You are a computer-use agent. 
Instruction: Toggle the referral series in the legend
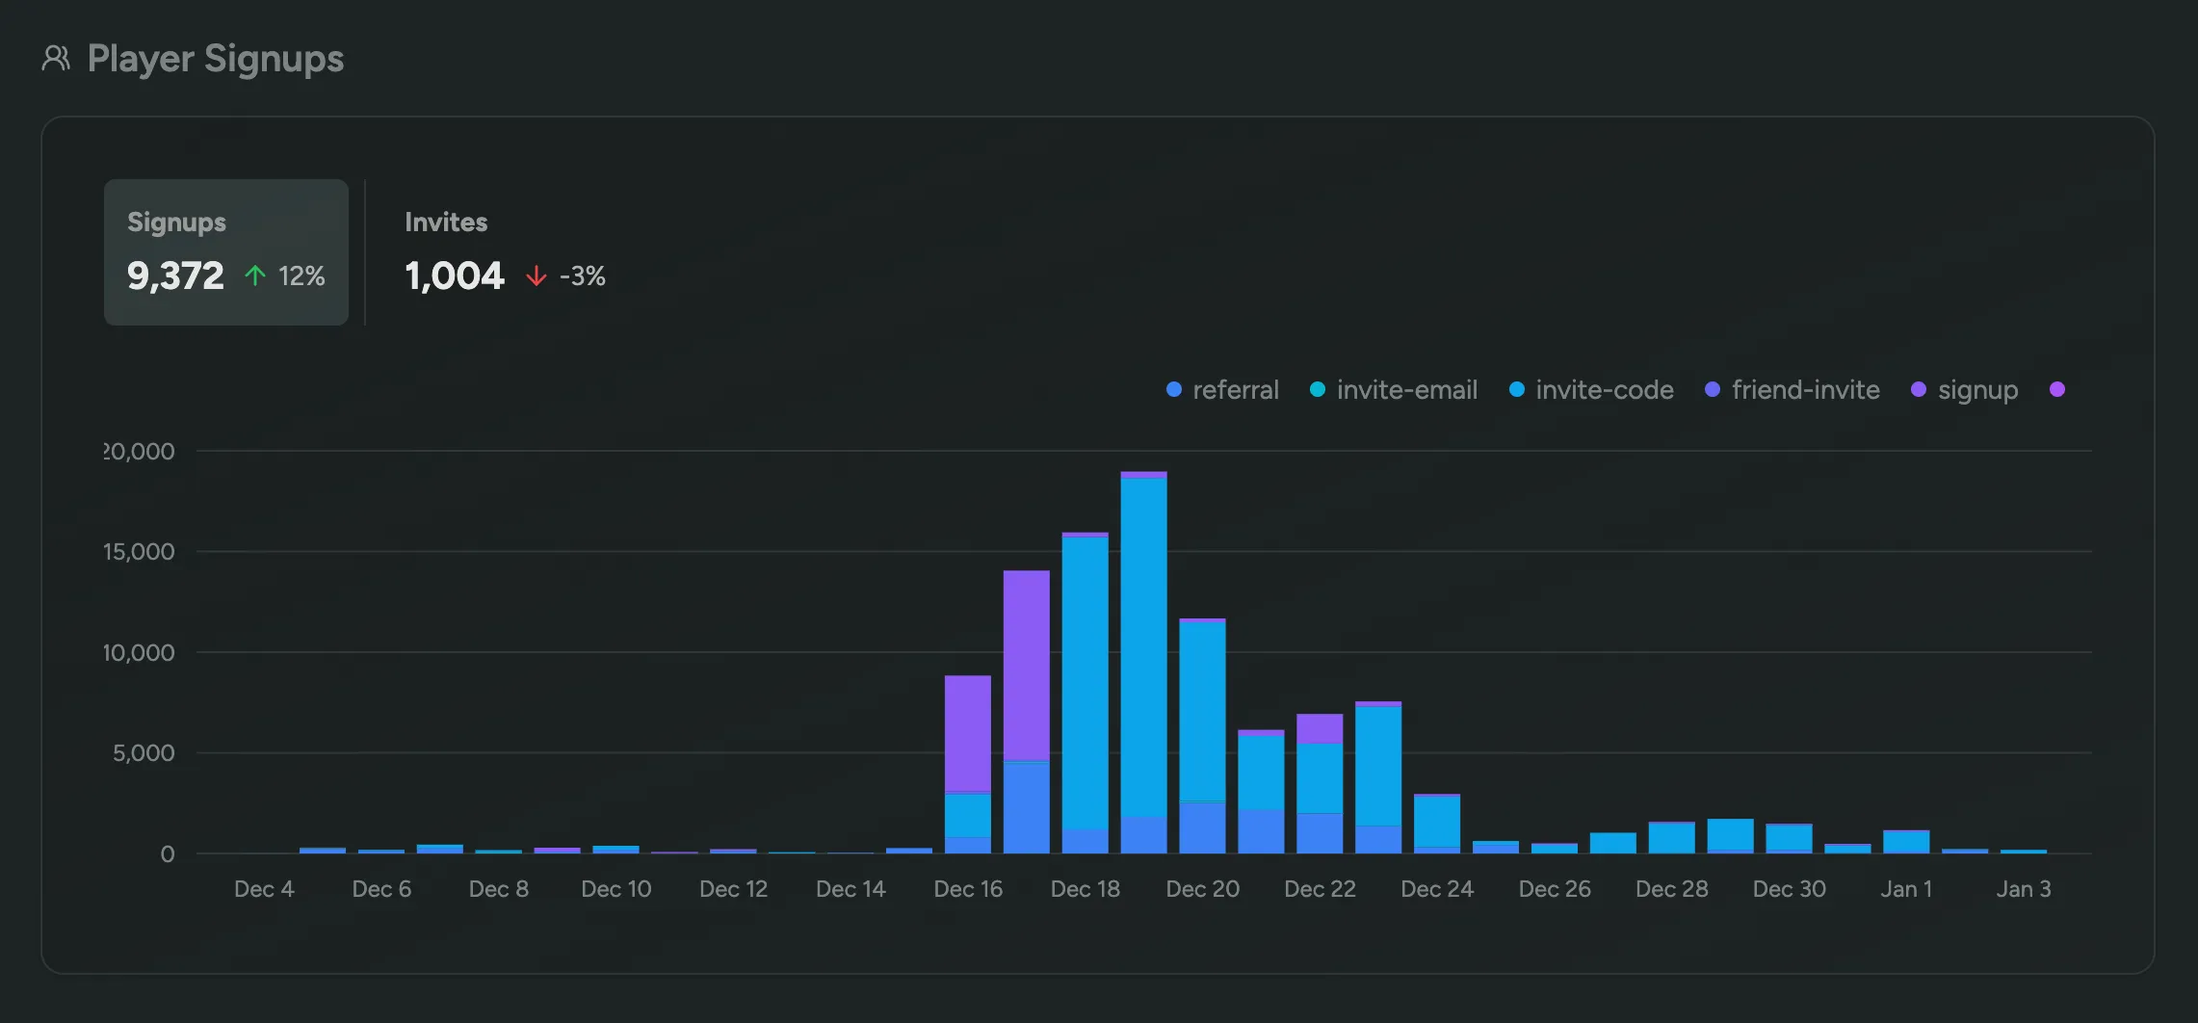tap(1236, 390)
